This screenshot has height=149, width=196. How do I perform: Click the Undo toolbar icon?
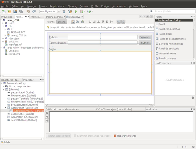click(28, 11)
